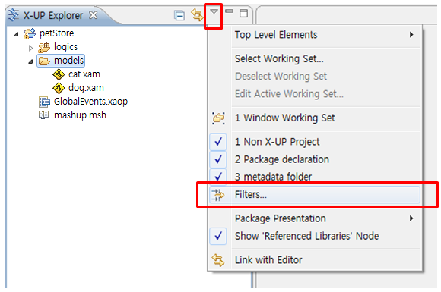Select the mashup.msh file icon

point(44,115)
